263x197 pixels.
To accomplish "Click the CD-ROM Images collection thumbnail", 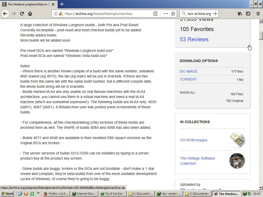I will point(237,140).
